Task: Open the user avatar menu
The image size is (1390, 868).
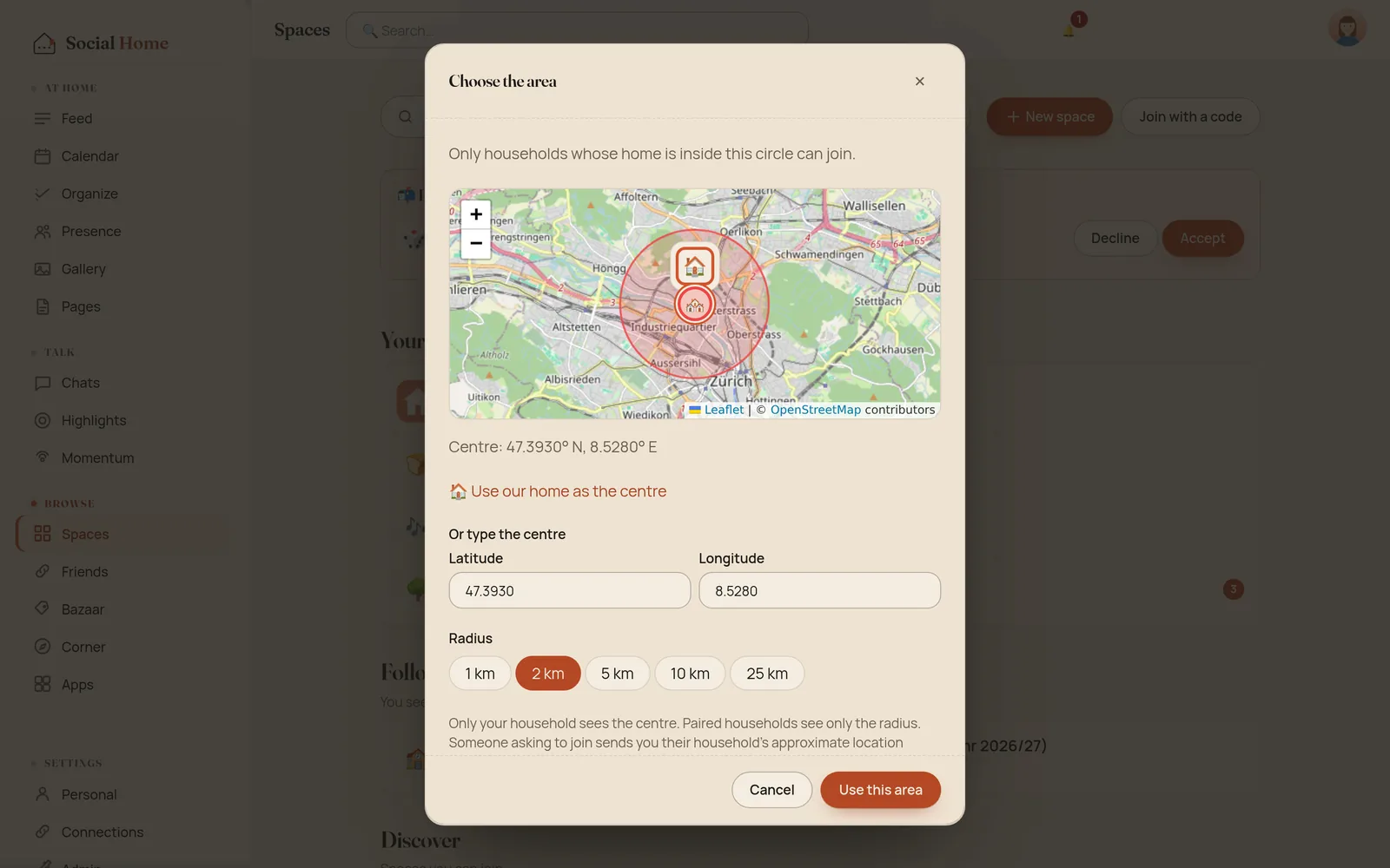Action: pyautogui.click(x=1347, y=29)
